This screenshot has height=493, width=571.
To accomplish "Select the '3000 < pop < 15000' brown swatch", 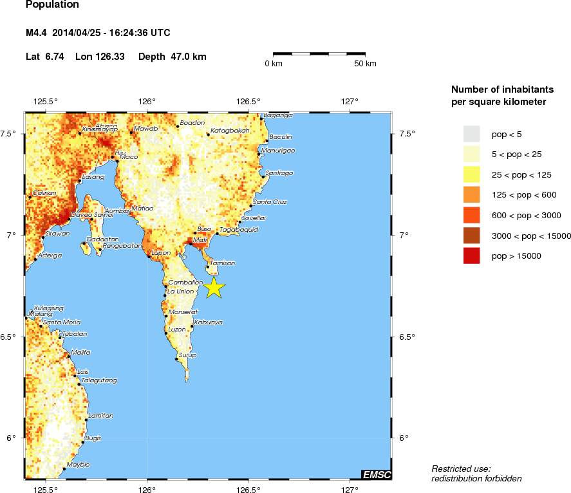I will click(472, 236).
